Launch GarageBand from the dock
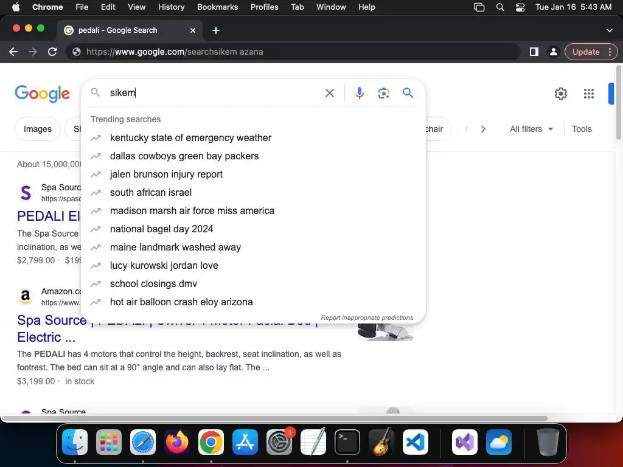 coord(381,442)
